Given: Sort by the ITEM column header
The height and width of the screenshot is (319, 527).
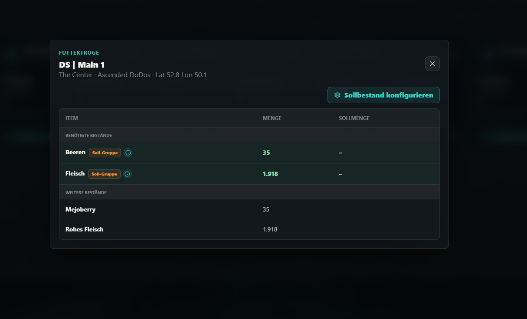Looking at the screenshot, I should point(72,118).
